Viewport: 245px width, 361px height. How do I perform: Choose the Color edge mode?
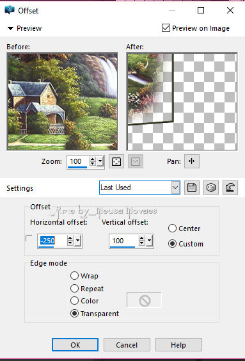click(74, 300)
